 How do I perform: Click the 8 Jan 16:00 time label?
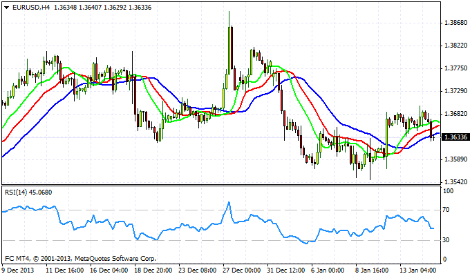coord(372,270)
